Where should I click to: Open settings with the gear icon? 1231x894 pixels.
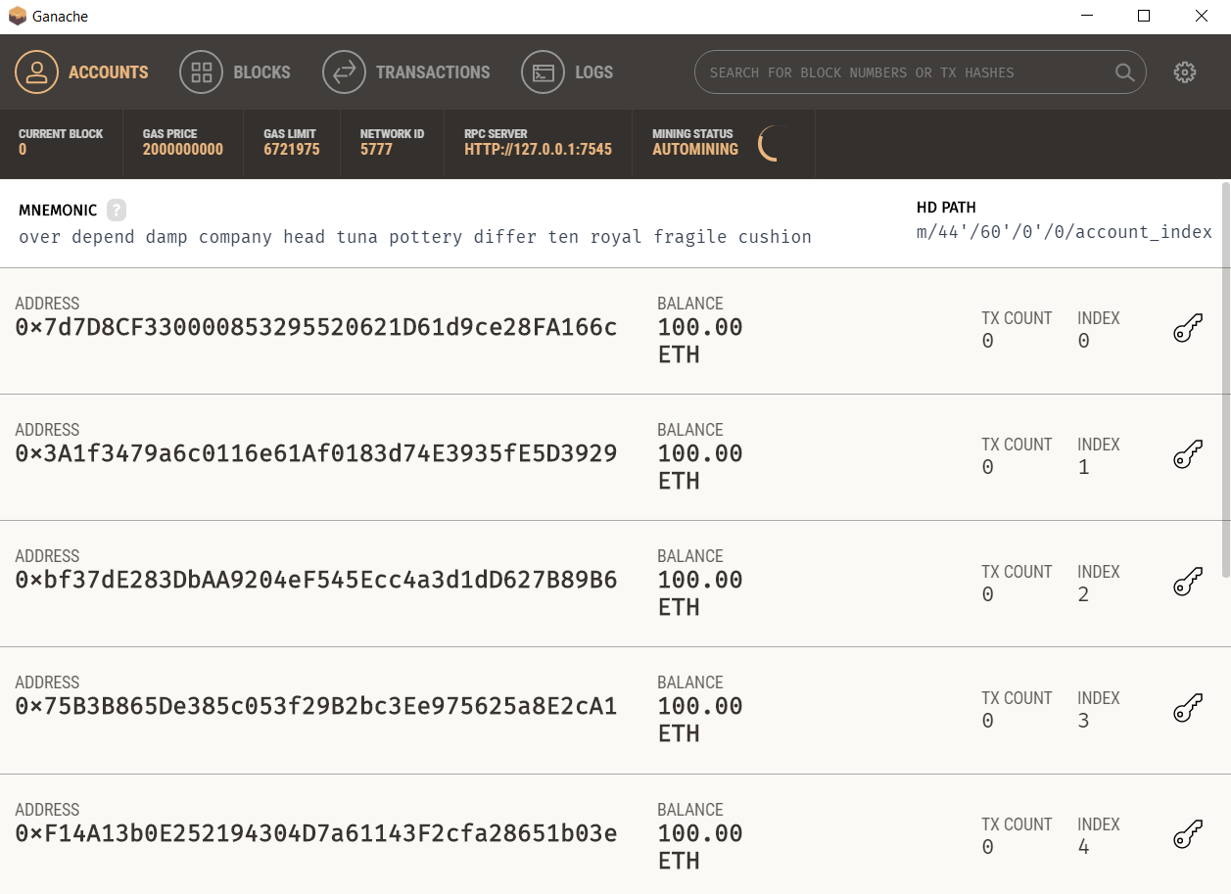(1185, 72)
